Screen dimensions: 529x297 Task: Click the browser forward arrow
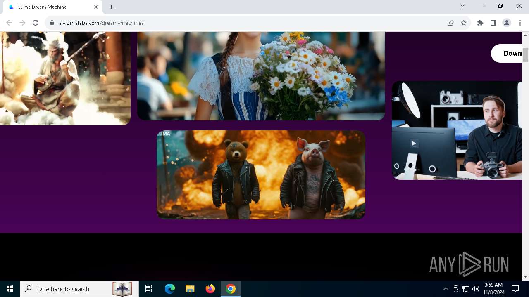(x=22, y=23)
